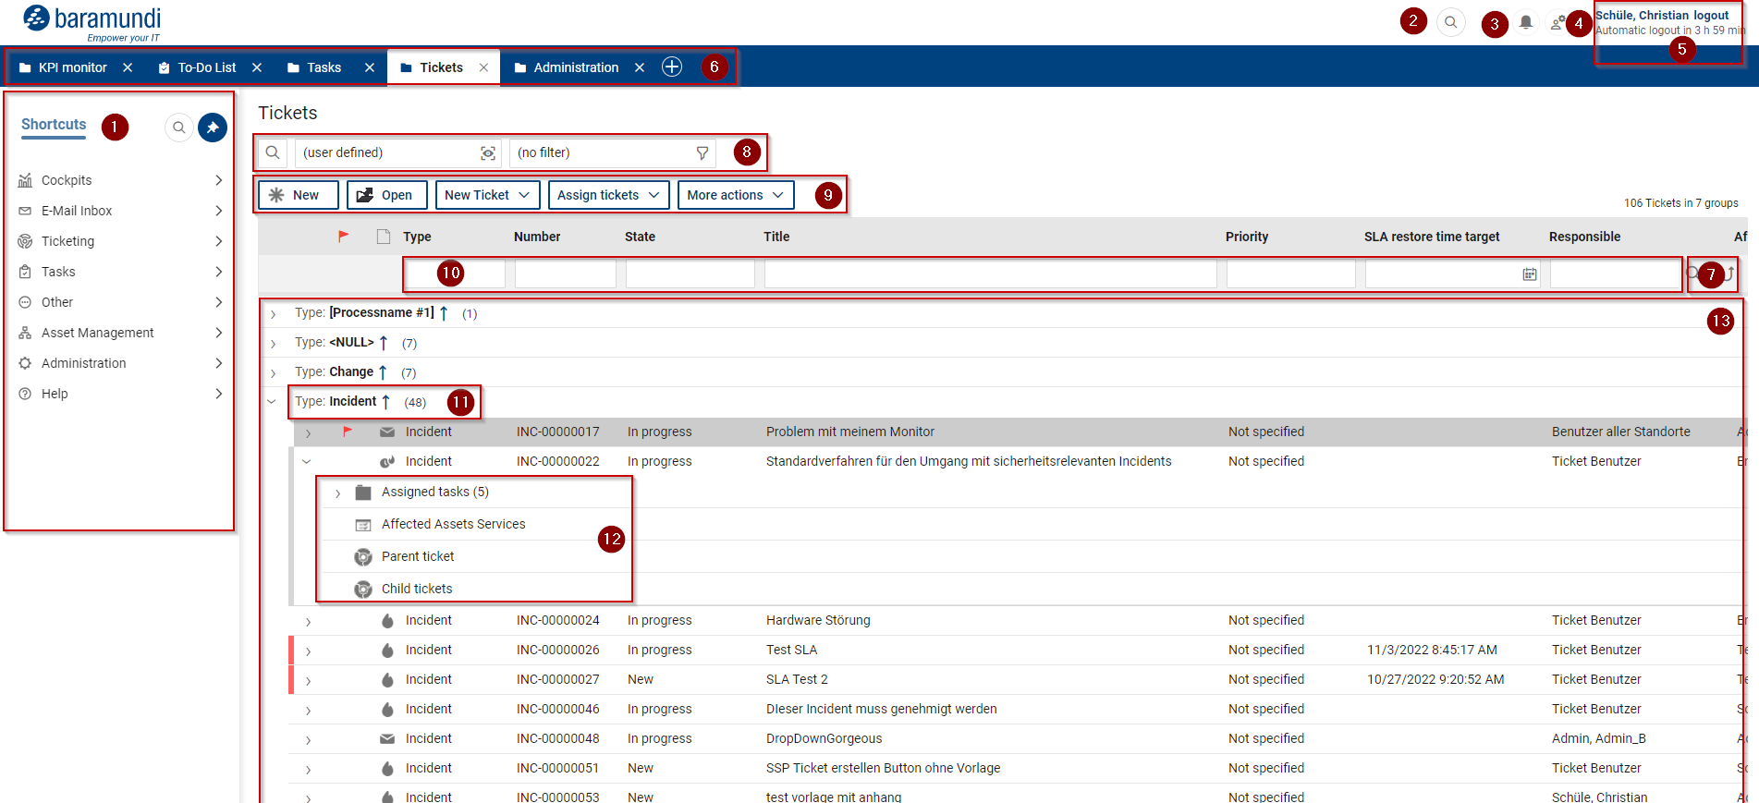Expand the Type NULL group
Screen dimensions: 1759x803
273,344
